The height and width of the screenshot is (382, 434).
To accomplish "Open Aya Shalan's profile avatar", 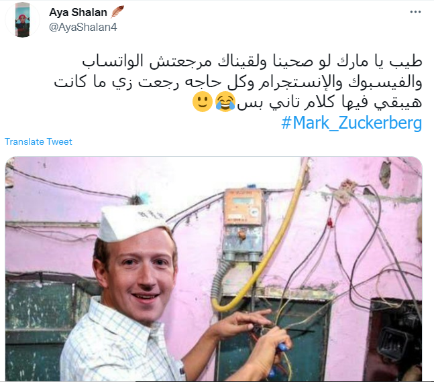I will click(23, 19).
